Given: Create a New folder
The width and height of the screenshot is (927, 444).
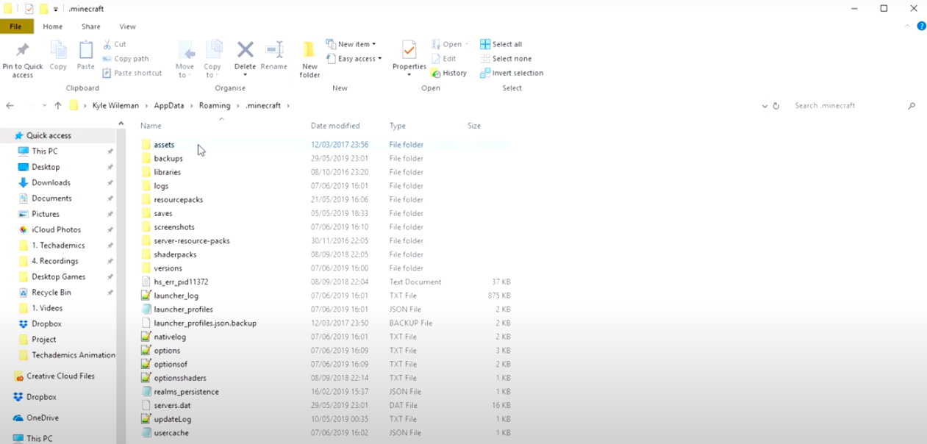Looking at the screenshot, I should point(309,60).
